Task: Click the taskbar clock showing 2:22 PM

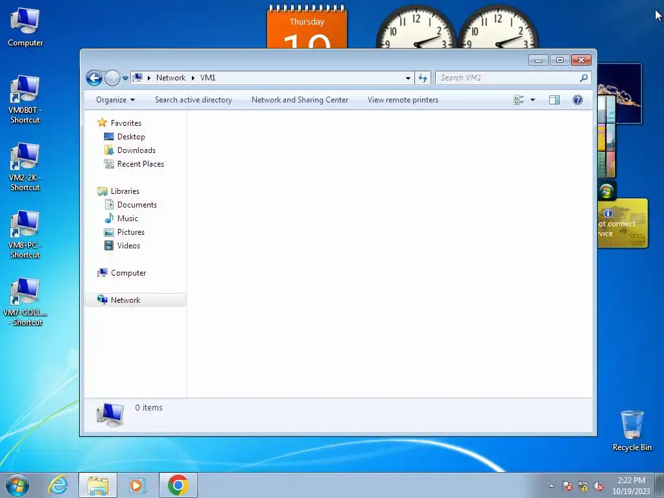Action: [631, 486]
